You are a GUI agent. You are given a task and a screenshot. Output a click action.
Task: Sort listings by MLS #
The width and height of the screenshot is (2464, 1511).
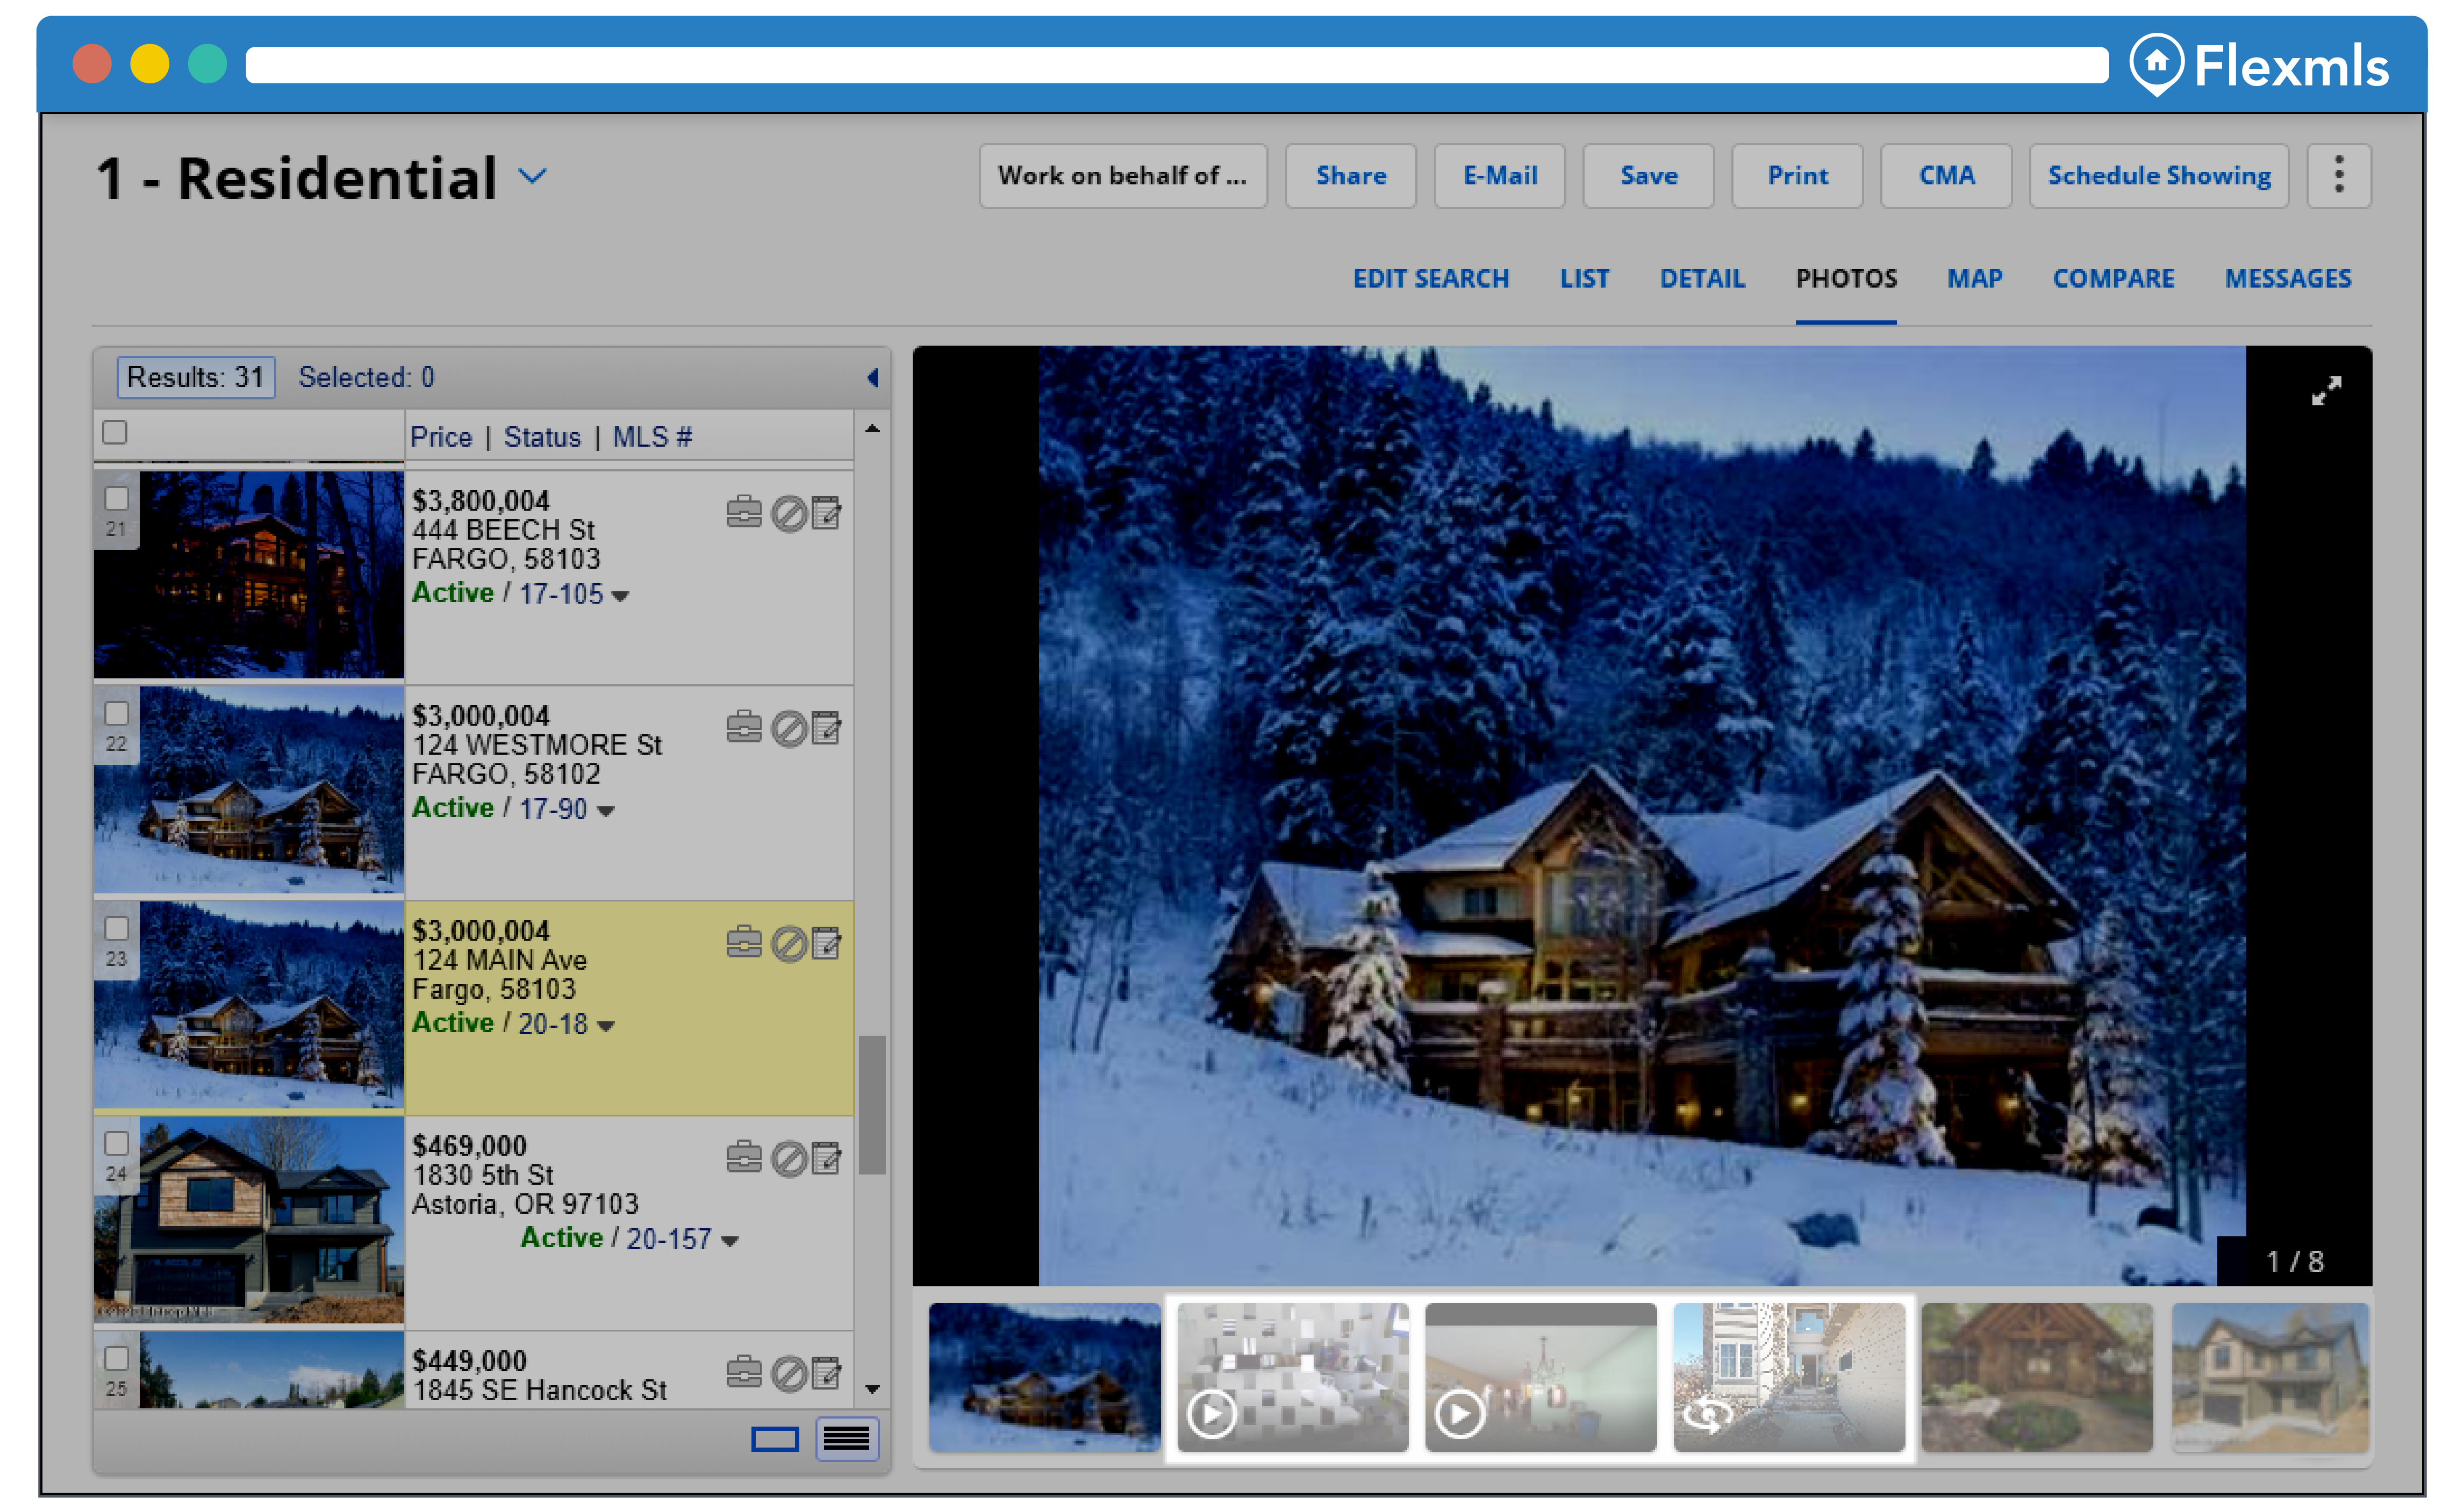652,437
